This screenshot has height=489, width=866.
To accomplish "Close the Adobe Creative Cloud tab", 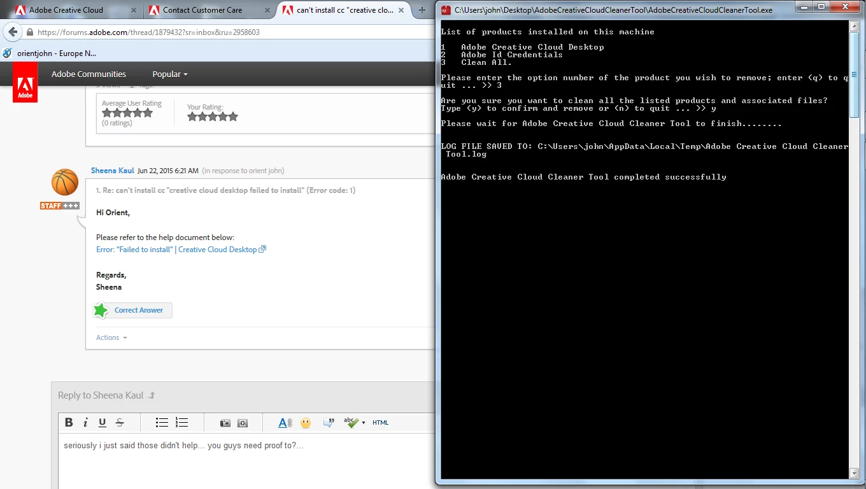I will tap(133, 10).
